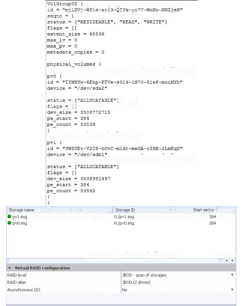Select the pv1.img storage row

click(x=121, y=217)
